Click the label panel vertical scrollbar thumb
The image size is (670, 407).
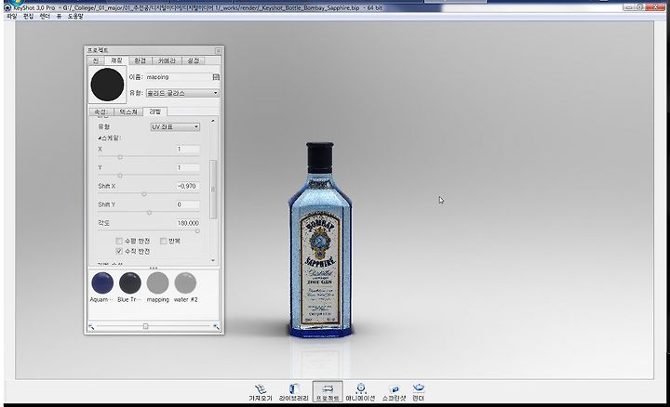tap(213, 189)
